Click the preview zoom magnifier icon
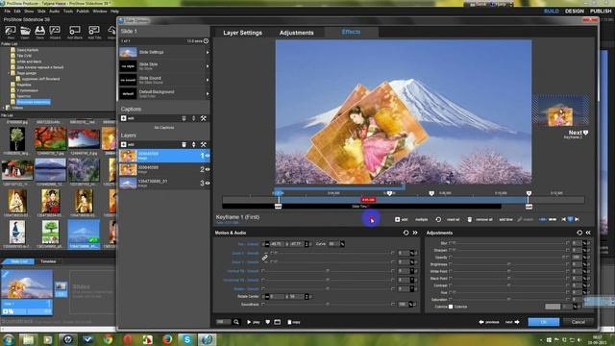 coord(236,322)
